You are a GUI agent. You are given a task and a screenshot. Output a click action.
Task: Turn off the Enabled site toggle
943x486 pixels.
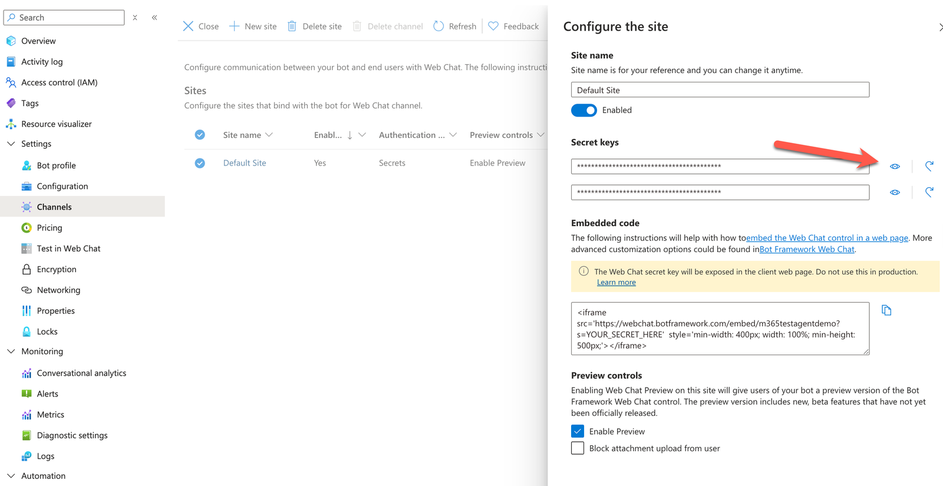coord(584,110)
